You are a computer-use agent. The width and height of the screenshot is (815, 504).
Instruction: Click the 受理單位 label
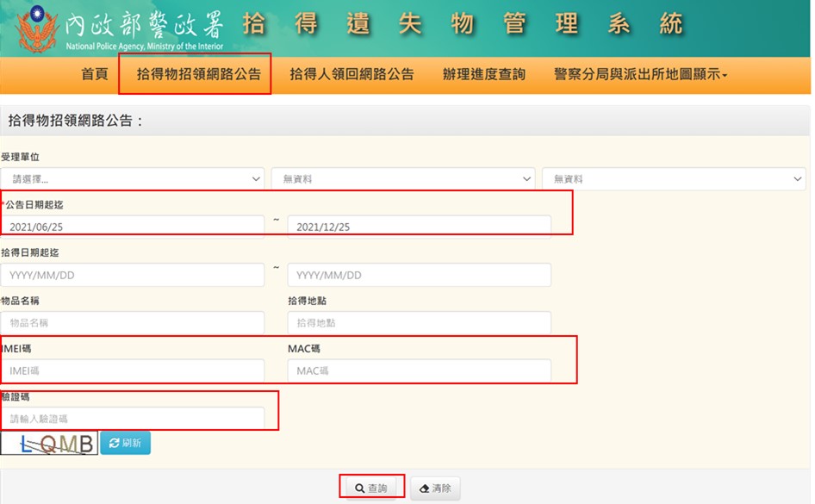coord(20,157)
